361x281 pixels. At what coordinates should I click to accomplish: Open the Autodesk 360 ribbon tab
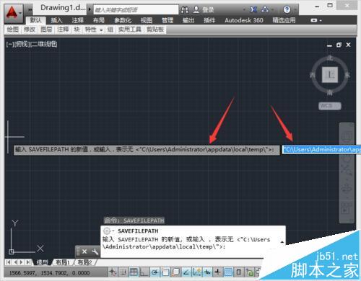point(244,20)
